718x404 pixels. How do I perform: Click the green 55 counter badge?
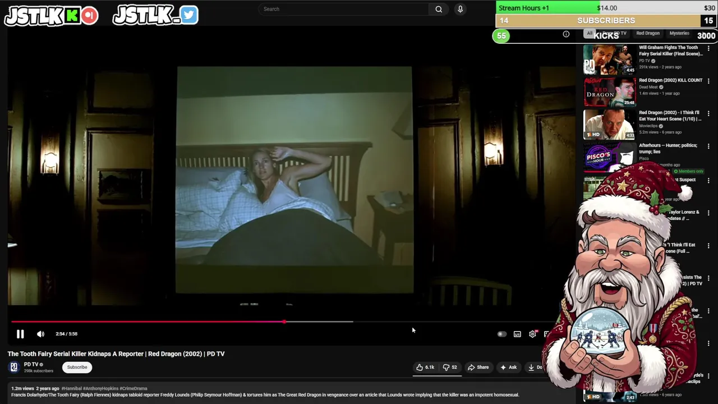click(x=501, y=36)
